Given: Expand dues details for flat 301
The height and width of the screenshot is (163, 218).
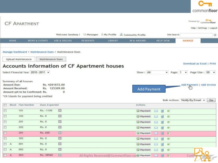Looking at the screenshot, I should pyautogui.click(x=60, y=133).
